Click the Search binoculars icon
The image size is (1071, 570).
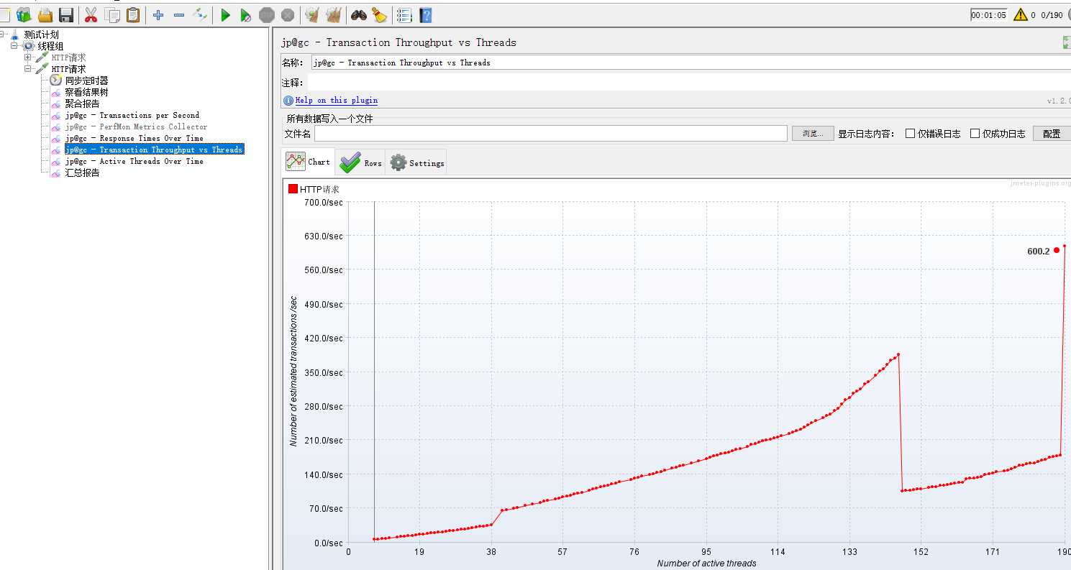coord(358,14)
